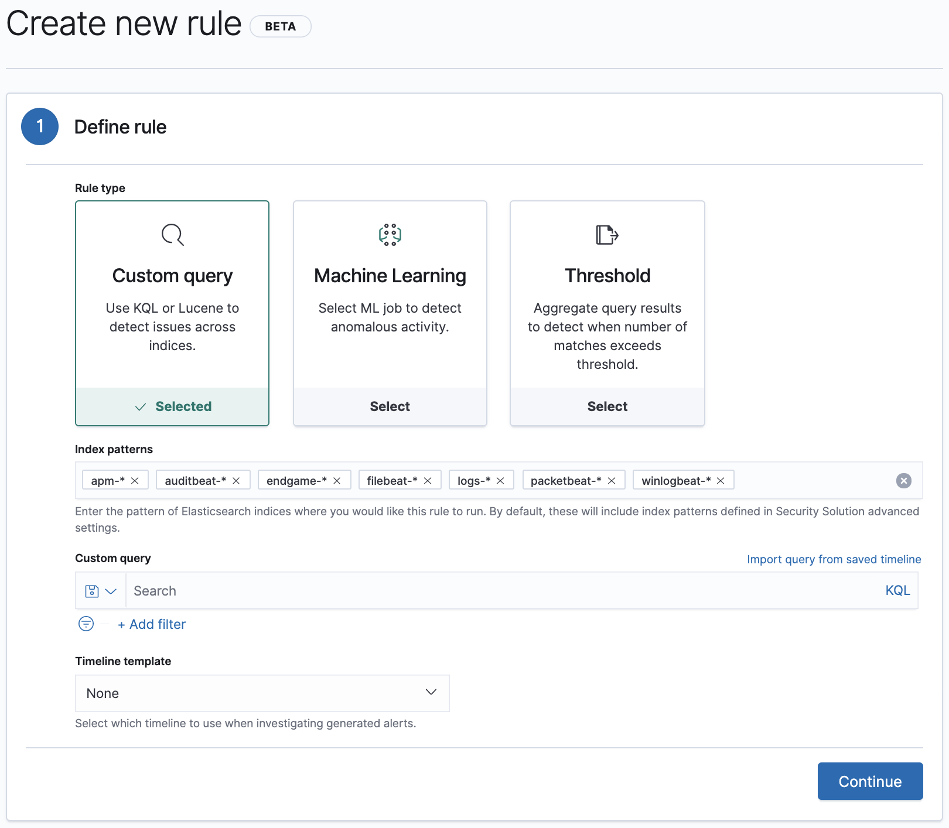Switch the query language using the KQL control
Image resolution: width=949 pixels, height=828 pixels.
(x=897, y=590)
